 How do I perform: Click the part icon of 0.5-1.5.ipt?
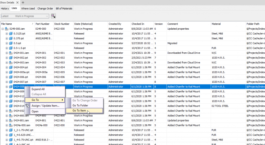coord(11,48)
